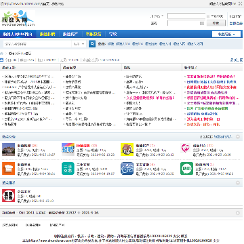Click the keyboard icon inside the password field
This screenshot has height=244, width=244.
tap(202, 23)
